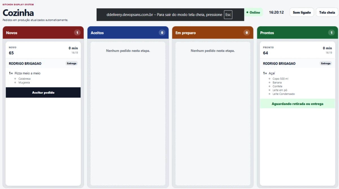Click the PRONTO status label
Image resolution: width=339 pixels, height=189 pixels.
pyautogui.click(x=268, y=48)
